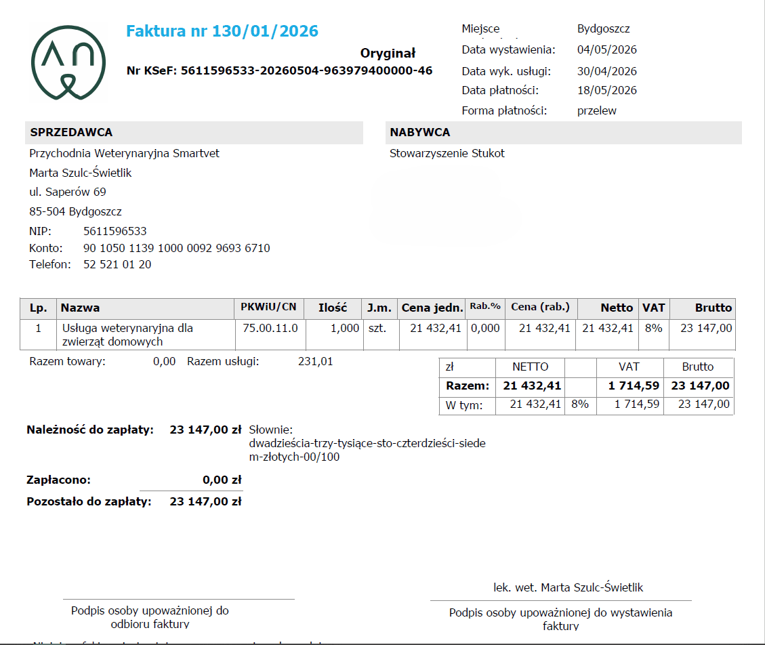Click the issue date 04/05/2026
765x645 pixels.
pyautogui.click(x=607, y=49)
